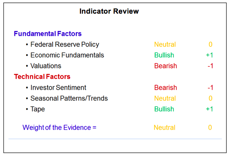
Task: Click the 0 score for Weight of Evidence
Action: pos(210,127)
